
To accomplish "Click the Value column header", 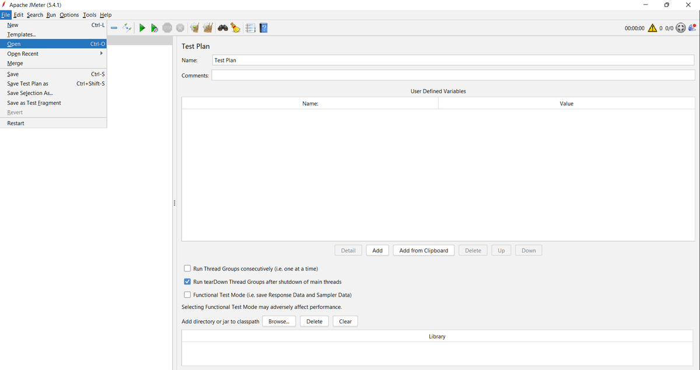I will (x=566, y=103).
